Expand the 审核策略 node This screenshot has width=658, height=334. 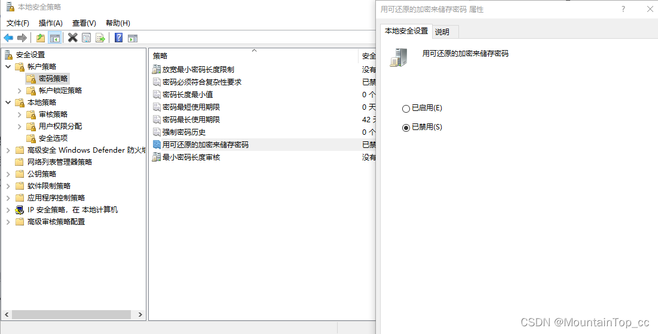pos(20,115)
